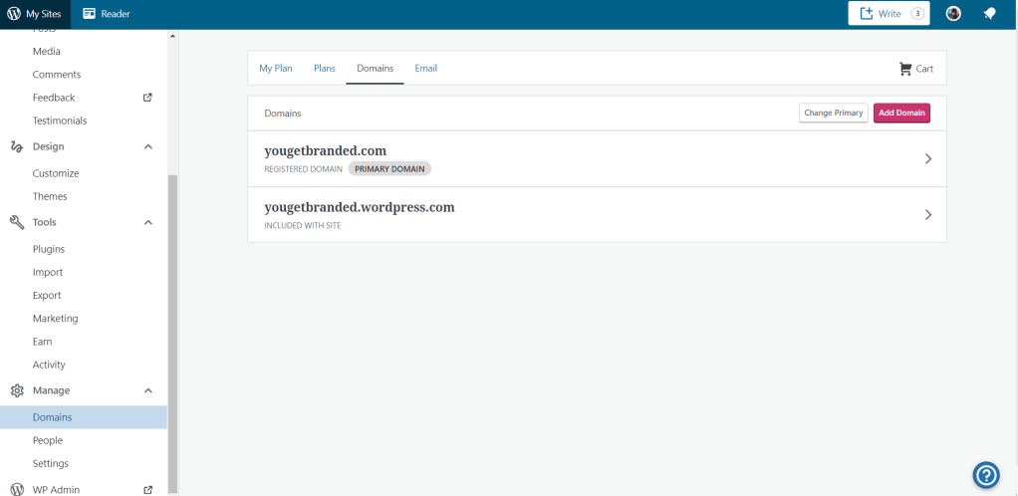Click external link icon next to Feedback
This screenshot has width=1018, height=496.
[x=148, y=98]
